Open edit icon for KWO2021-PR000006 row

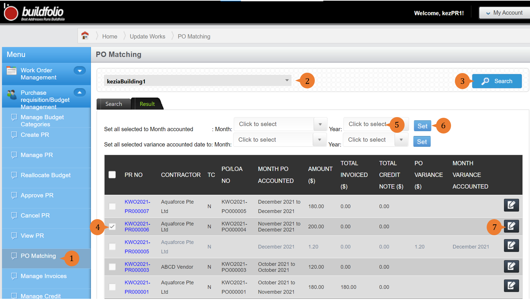(511, 226)
